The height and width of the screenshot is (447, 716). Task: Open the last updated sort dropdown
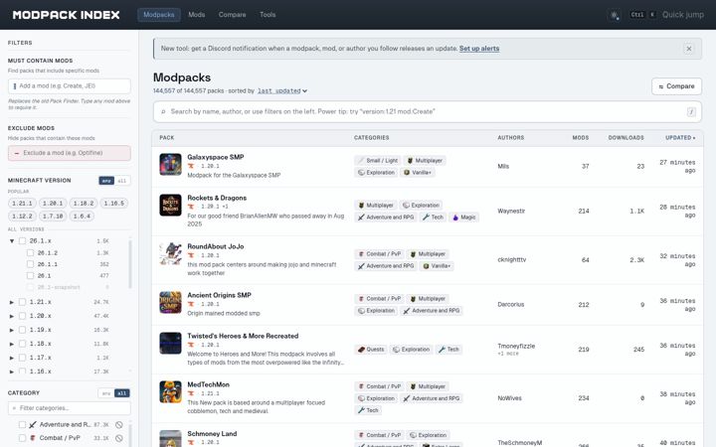[x=281, y=90]
